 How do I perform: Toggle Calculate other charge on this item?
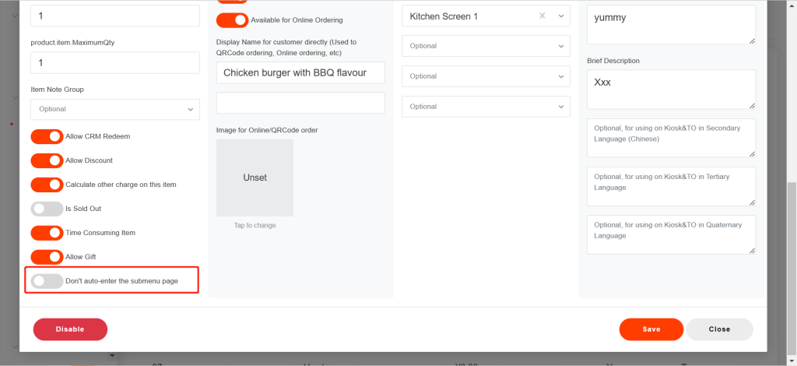tap(47, 185)
